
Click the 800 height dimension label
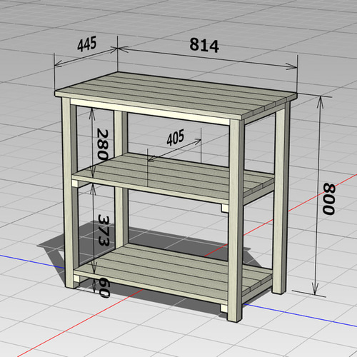pyautogui.click(x=329, y=199)
